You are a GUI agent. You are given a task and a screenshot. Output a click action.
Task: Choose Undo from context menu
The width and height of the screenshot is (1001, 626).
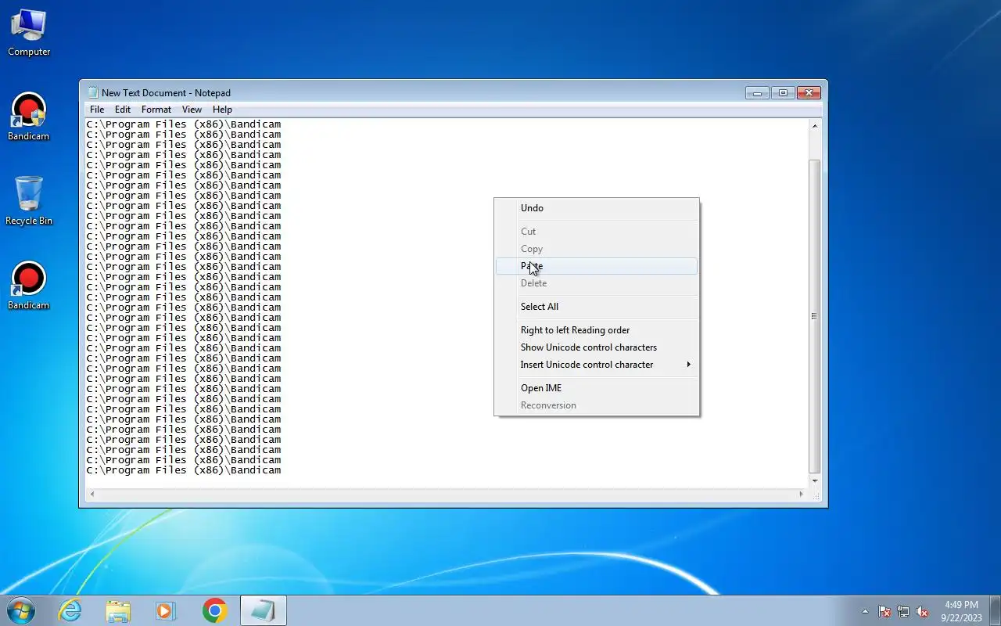coord(597,208)
